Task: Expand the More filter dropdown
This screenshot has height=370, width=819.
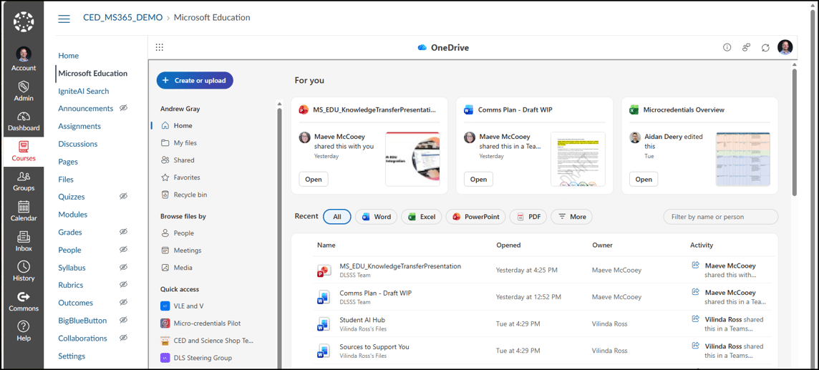Action: click(572, 217)
